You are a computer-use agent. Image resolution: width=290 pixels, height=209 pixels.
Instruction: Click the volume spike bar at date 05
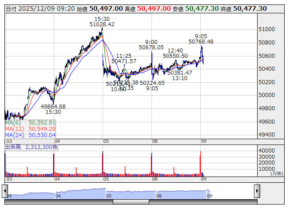[103, 164]
